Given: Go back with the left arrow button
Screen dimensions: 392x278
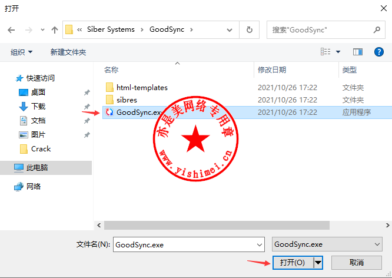Looking at the screenshot, I should click(x=11, y=30).
